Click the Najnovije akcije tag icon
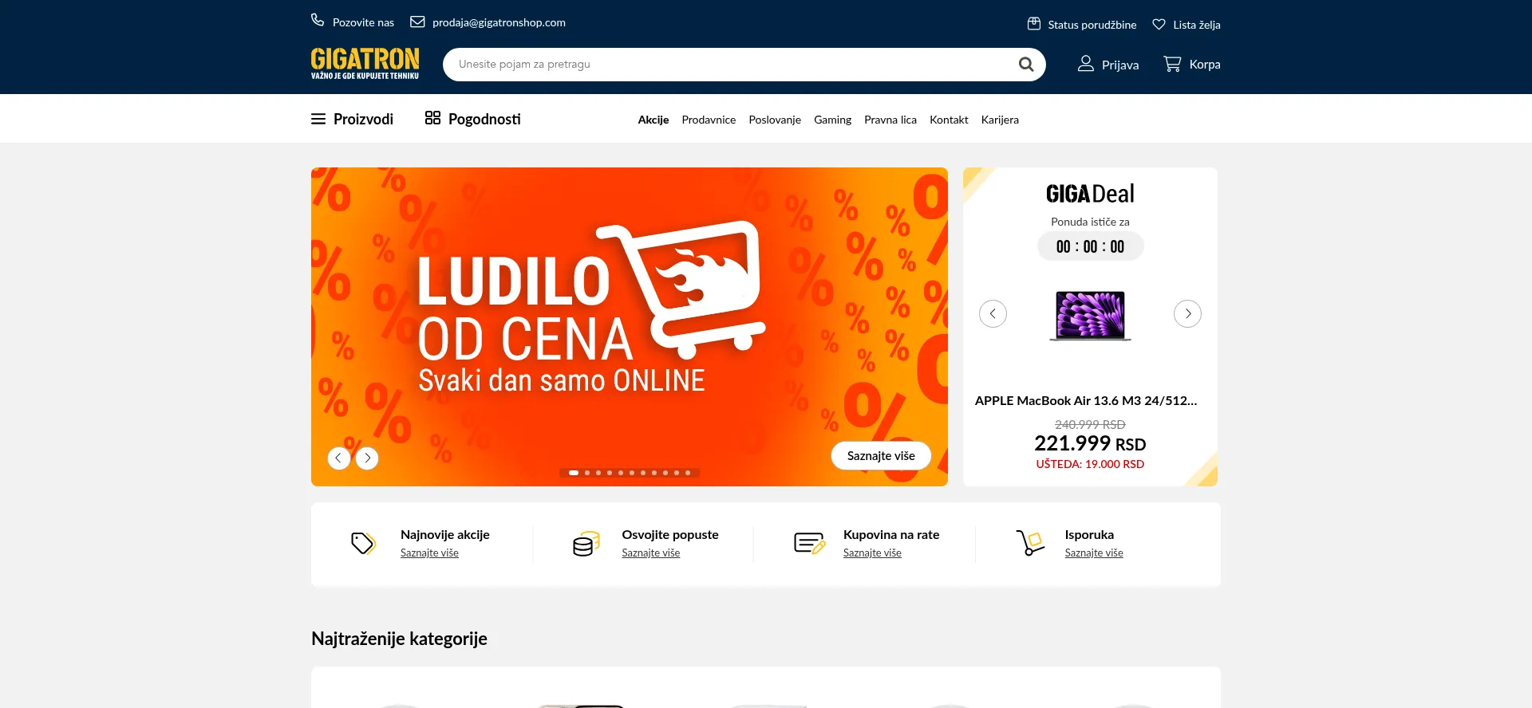The width and height of the screenshot is (1532, 708). click(364, 544)
